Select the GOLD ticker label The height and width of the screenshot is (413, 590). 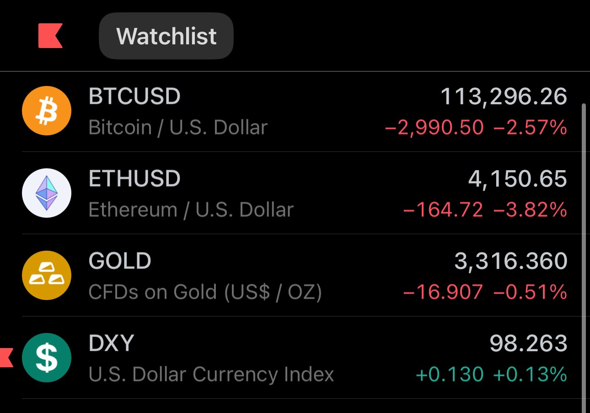click(x=120, y=261)
